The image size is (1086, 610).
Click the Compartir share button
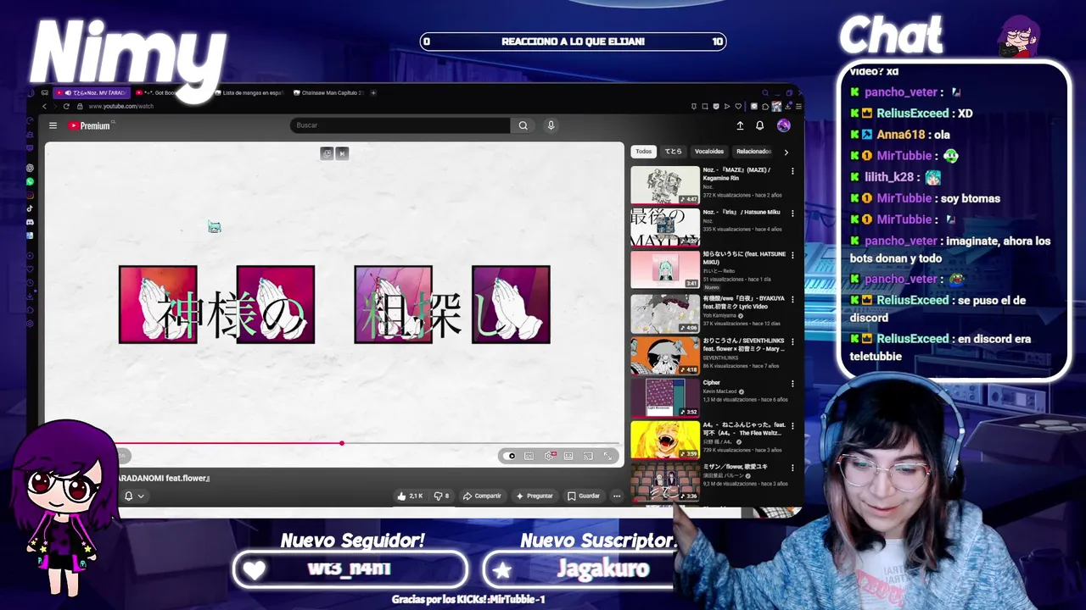[482, 496]
